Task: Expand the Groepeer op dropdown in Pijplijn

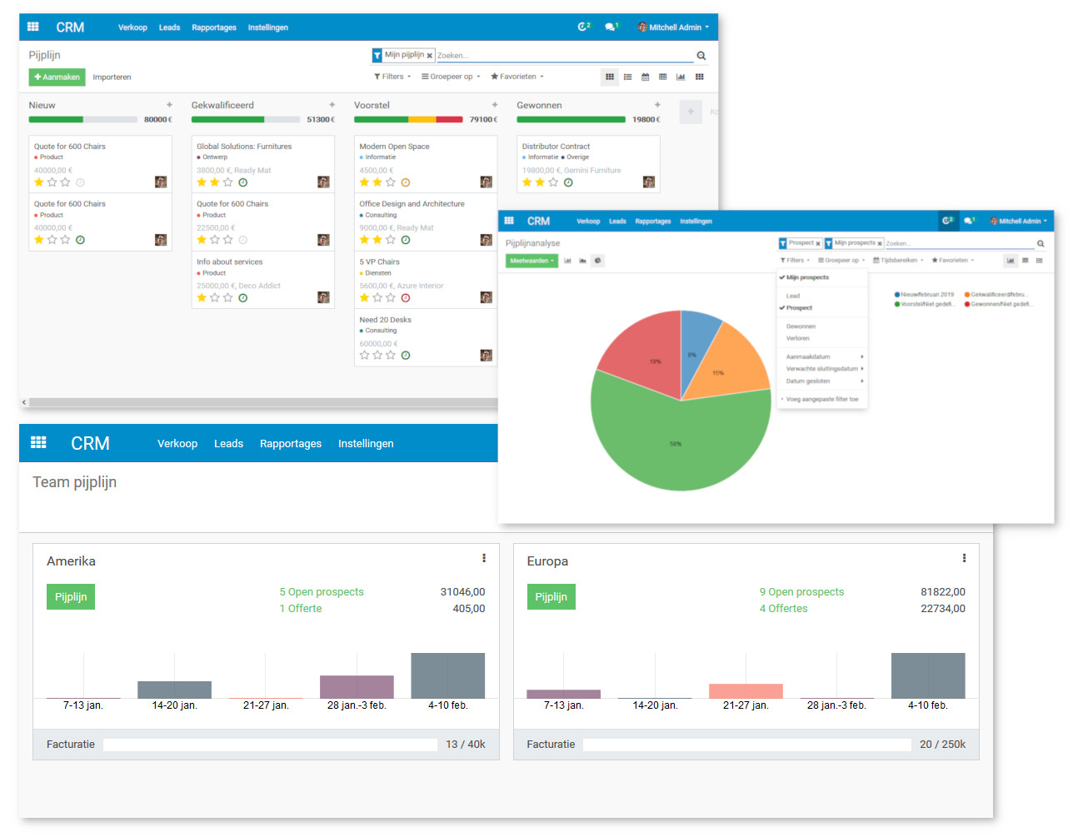Action: [451, 77]
